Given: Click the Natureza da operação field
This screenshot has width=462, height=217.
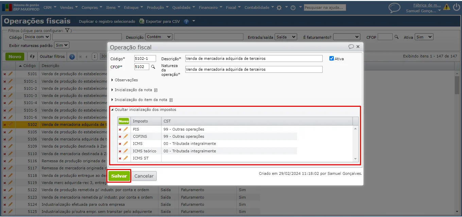Looking at the screenshot, I should click(254, 69).
